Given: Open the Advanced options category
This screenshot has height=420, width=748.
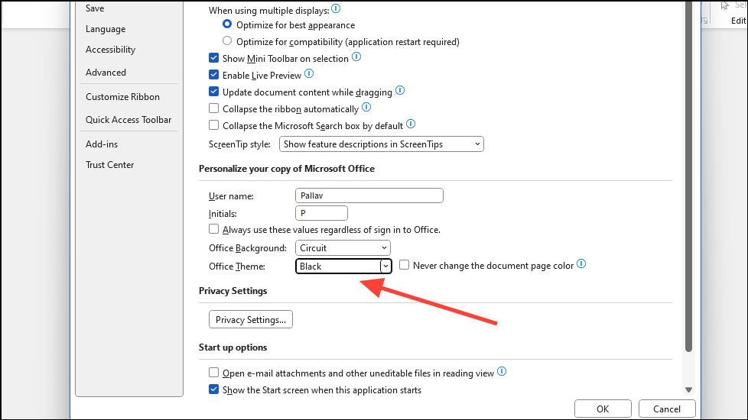Looking at the screenshot, I should (x=106, y=73).
